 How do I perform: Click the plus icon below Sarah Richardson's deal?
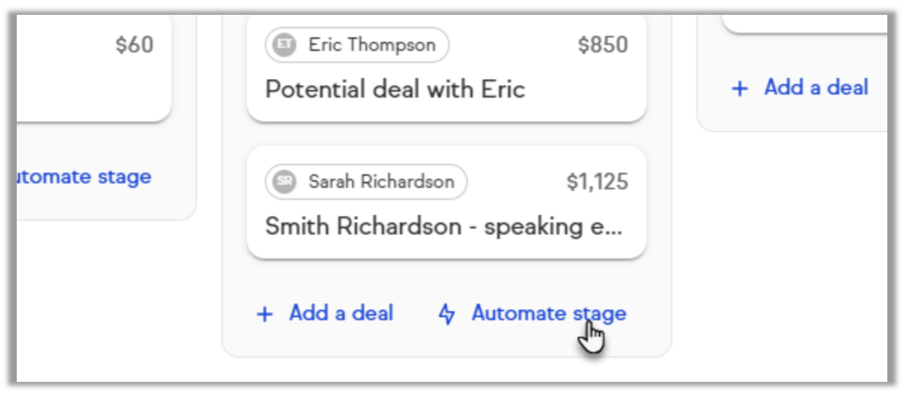click(x=265, y=314)
